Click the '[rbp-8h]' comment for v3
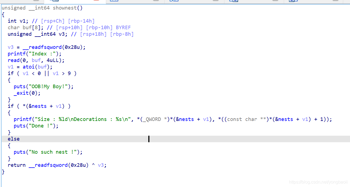This screenshot has width=350, height=187. [x=122, y=34]
